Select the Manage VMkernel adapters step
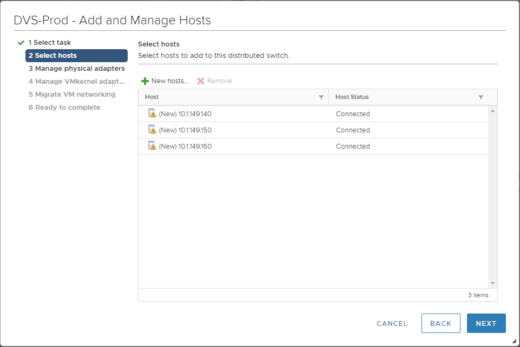Image resolution: width=520 pixels, height=347 pixels. (76, 81)
